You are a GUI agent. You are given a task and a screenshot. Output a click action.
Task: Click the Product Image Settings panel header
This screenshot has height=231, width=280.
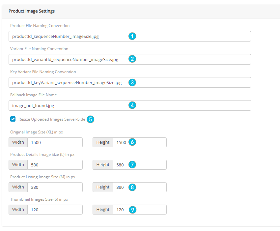[32, 11]
